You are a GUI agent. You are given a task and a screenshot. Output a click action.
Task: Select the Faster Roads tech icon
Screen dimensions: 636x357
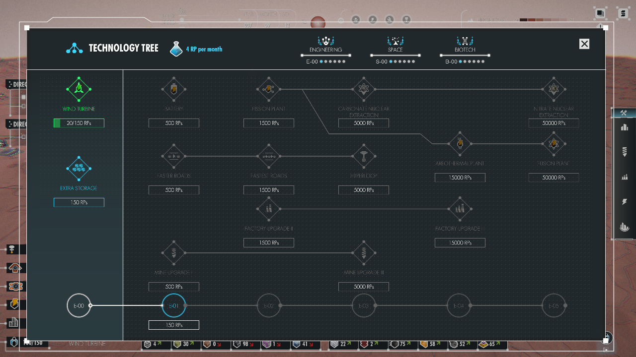click(173, 157)
